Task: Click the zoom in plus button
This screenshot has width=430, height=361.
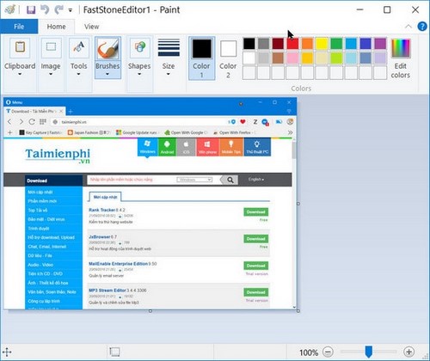Action: (x=408, y=352)
